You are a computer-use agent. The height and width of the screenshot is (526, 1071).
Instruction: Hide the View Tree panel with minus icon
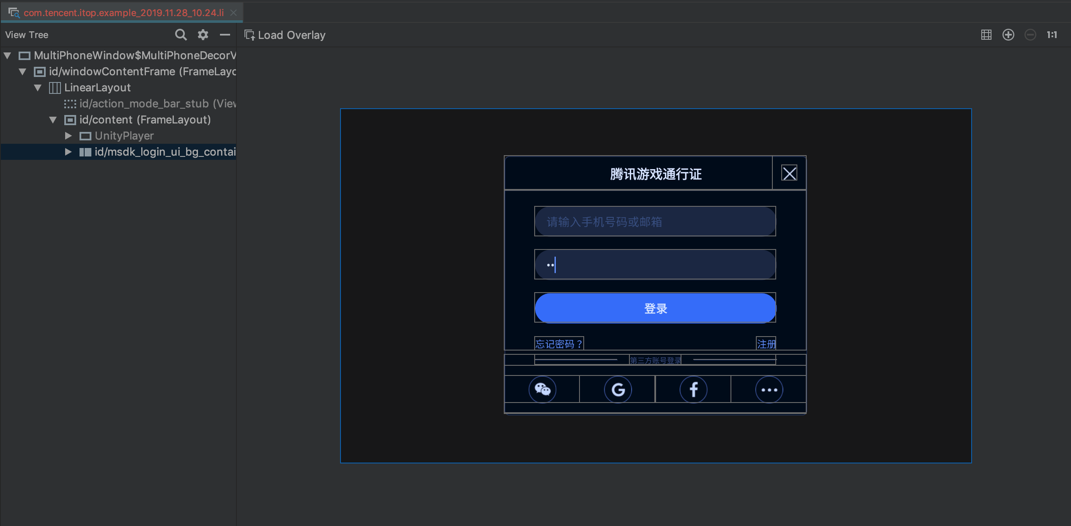pyautogui.click(x=225, y=35)
